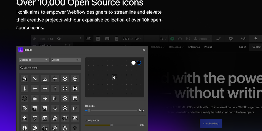Click the raised hand icon
The height and width of the screenshot is (131, 262).
tap(65, 128)
